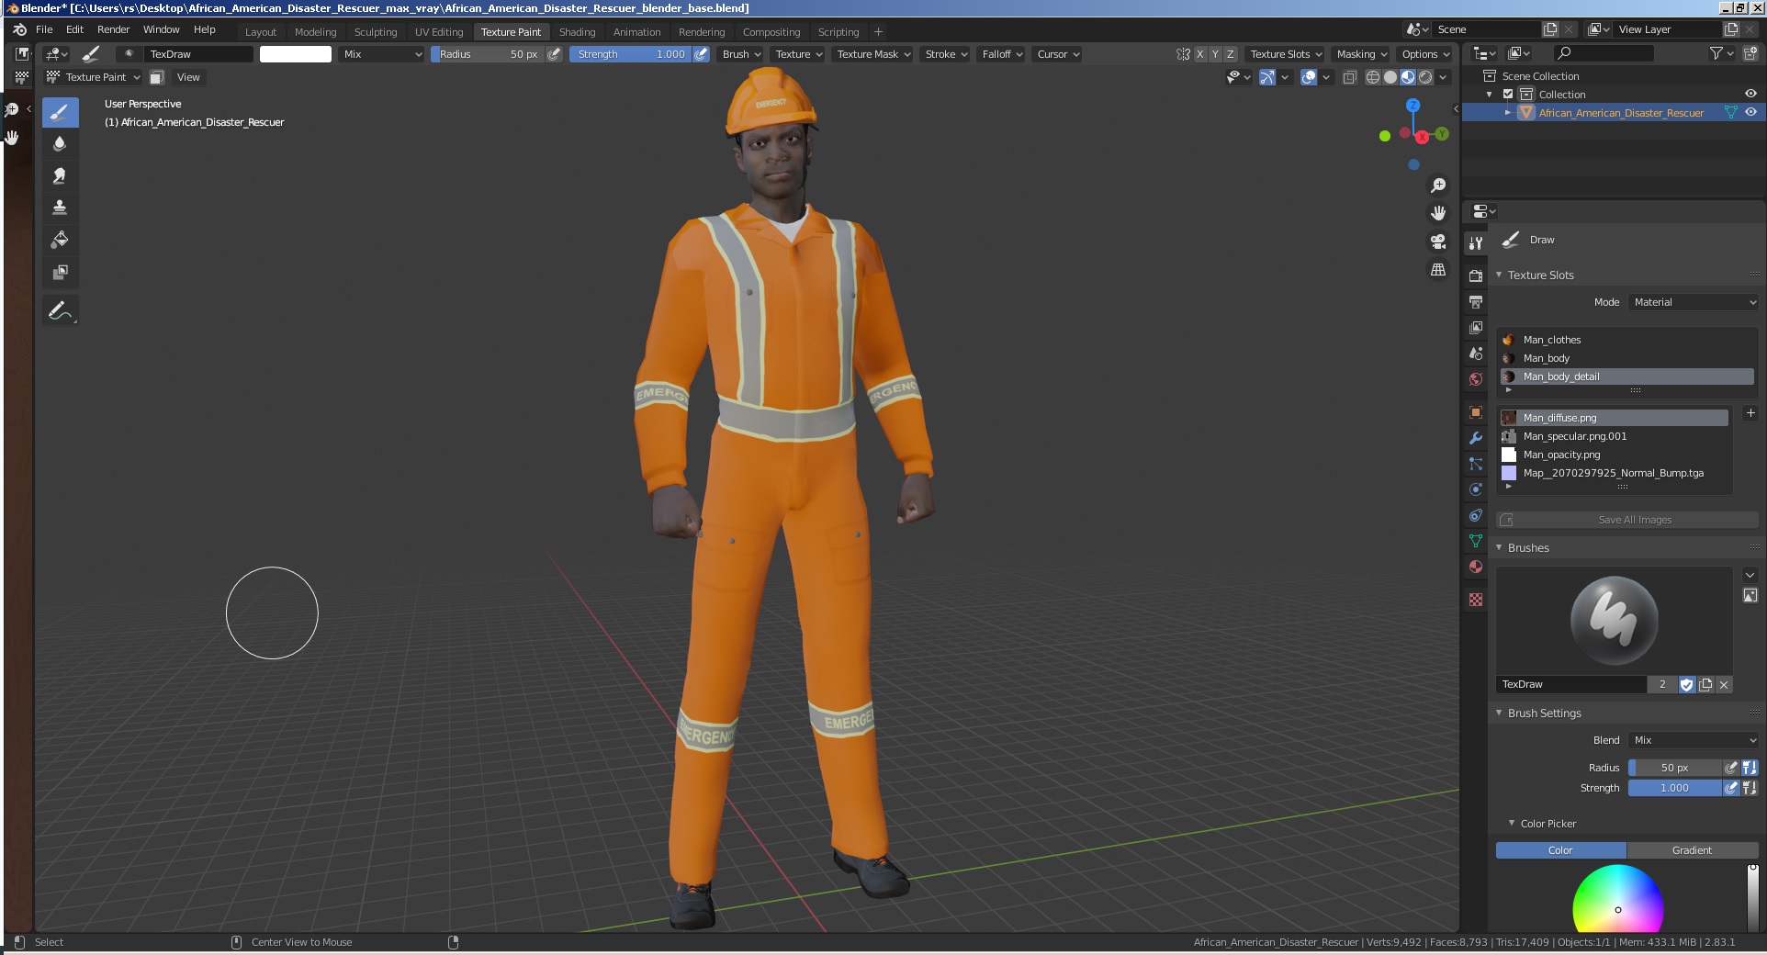Open the Masking dropdown
The image size is (1767, 955).
coord(1361,54)
